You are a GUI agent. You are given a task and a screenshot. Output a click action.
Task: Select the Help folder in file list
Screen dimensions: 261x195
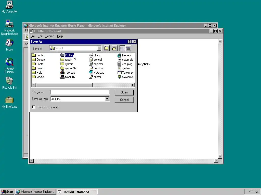coord(37,72)
